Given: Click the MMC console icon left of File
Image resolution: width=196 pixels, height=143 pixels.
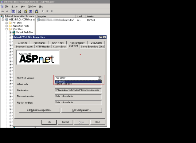Looking at the screenshot, I should pyautogui.click(x=2, y=6).
